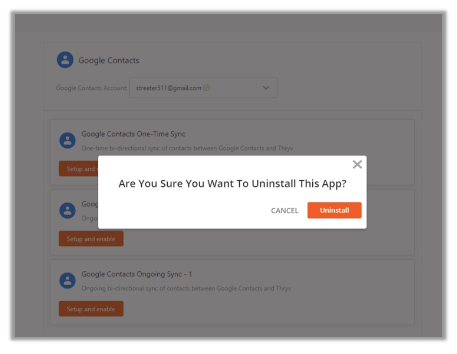
Task: Close the uninstall dialog with the X
Action: [x=357, y=165]
